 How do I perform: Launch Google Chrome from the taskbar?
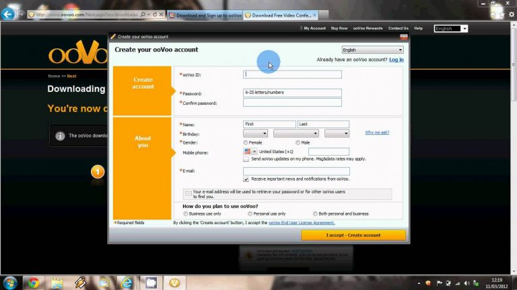[x=33, y=283]
